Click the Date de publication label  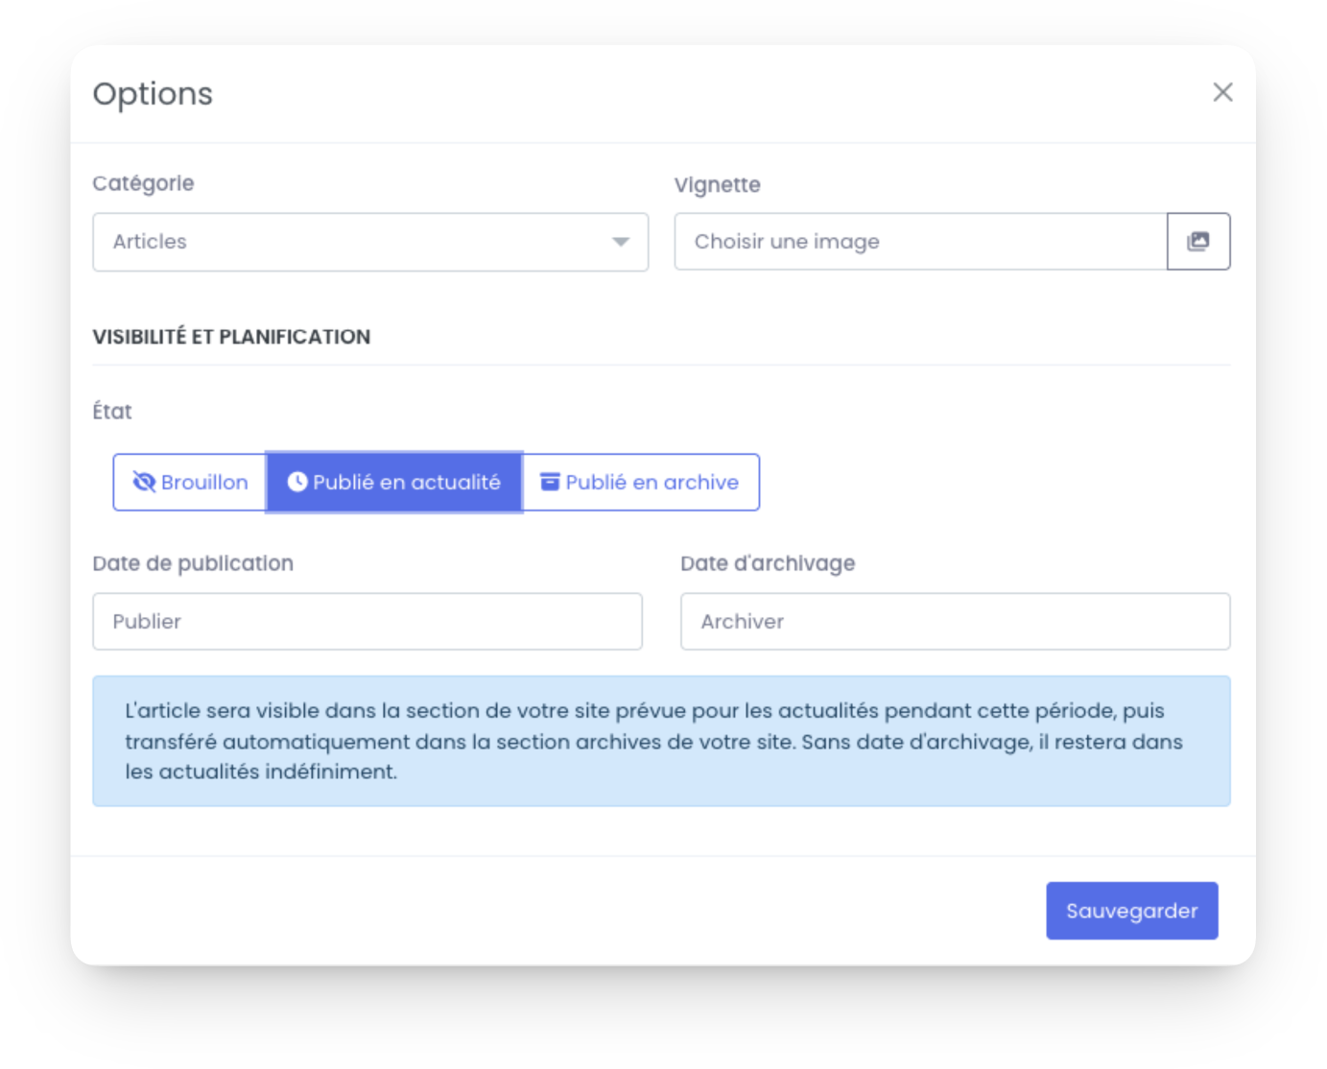[193, 563]
